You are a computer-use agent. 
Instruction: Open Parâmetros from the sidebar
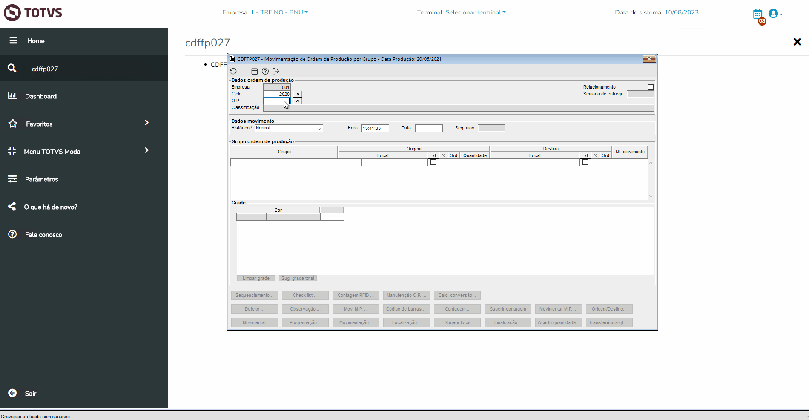tap(42, 179)
